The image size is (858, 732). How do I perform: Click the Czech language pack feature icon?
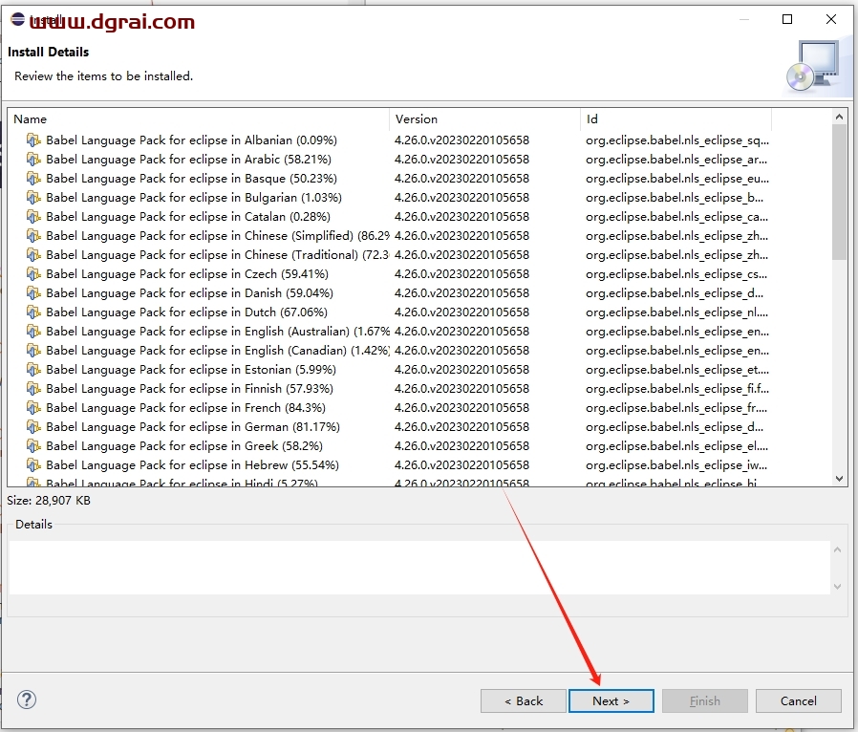coord(33,274)
